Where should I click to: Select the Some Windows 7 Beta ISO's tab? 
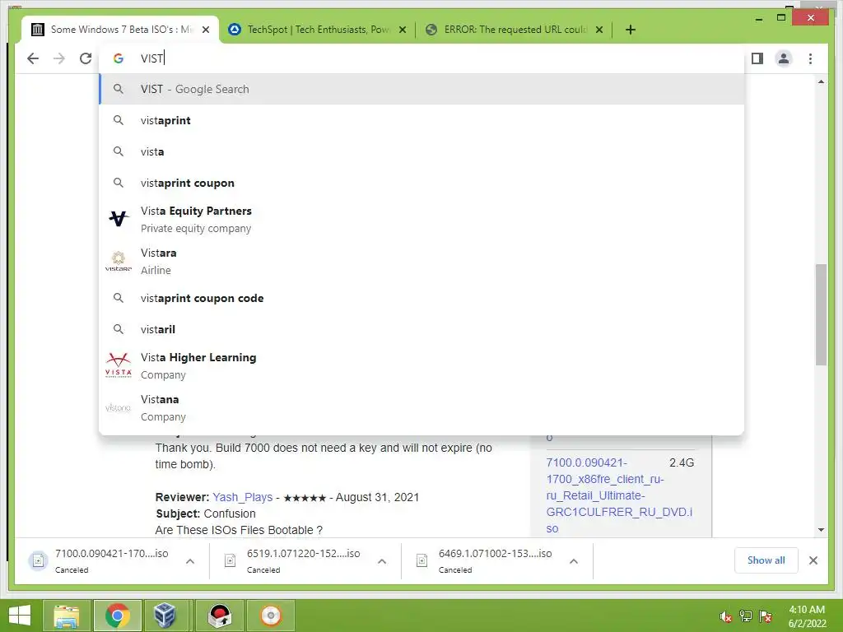click(x=120, y=30)
